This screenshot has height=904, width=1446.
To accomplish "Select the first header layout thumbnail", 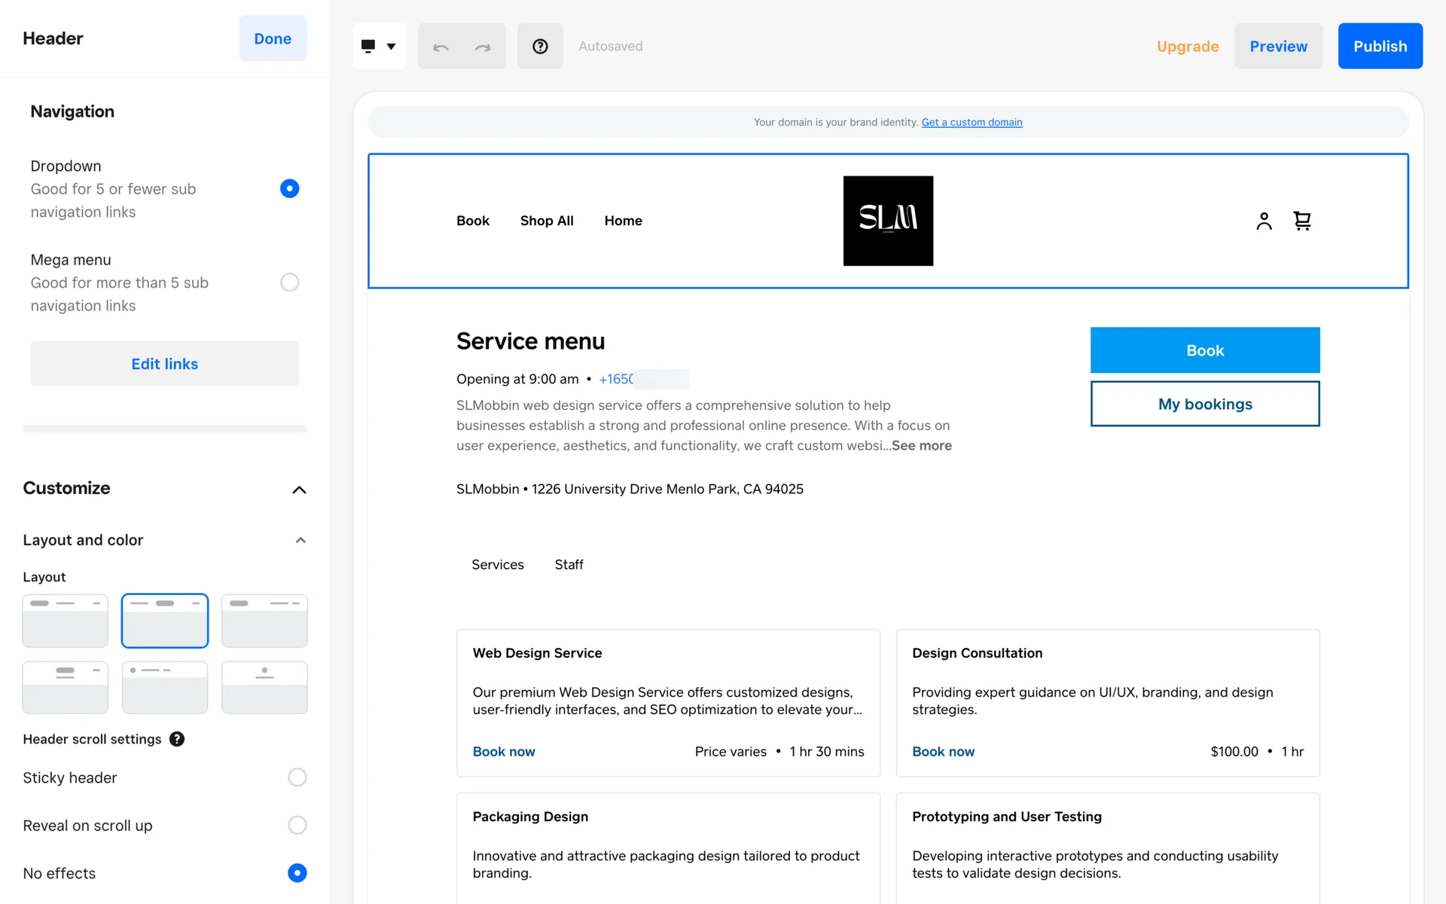I will (x=66, y=621).
